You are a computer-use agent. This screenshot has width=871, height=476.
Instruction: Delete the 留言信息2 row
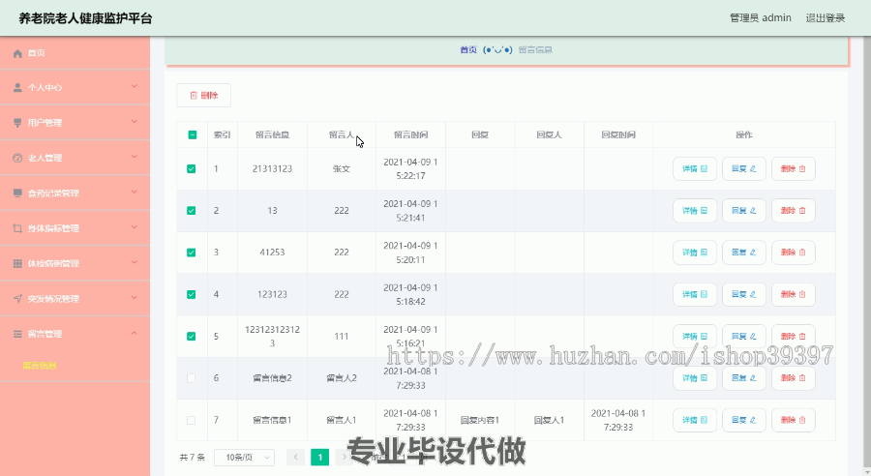point(794,378)
